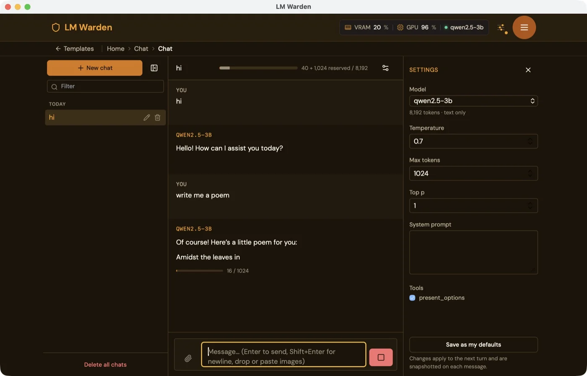Adjust the Top p stepper

pyautogui.click(x=530, y=206)
